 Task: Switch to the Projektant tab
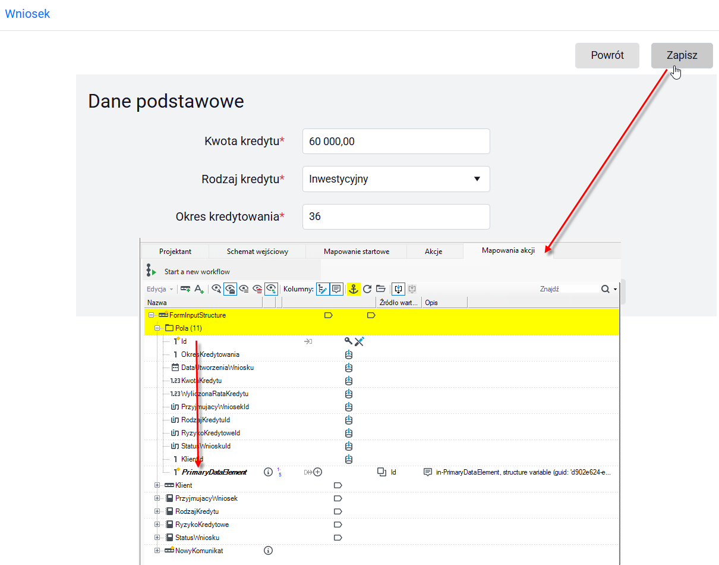coord(175,251)
